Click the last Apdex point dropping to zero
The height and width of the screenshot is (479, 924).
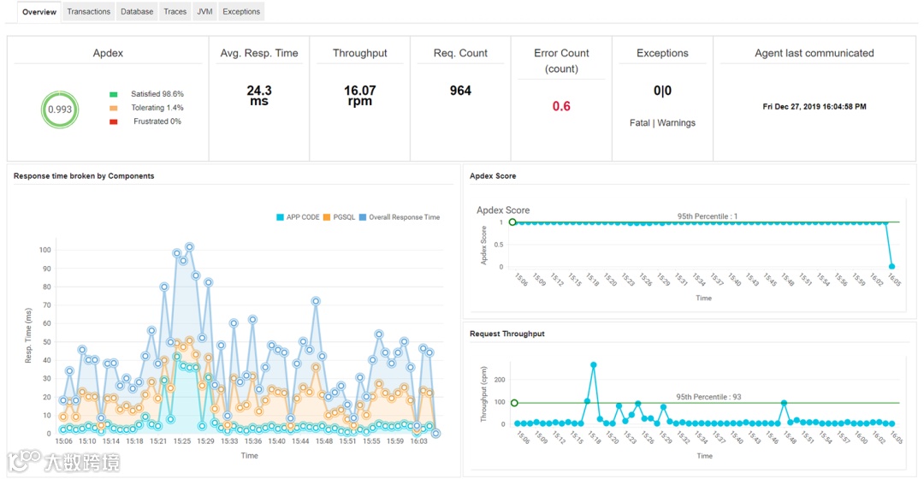point(891,267)
